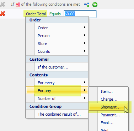134x131 pixels.
Task: Open the 'For any' submenu
Action: pos(57,90)
